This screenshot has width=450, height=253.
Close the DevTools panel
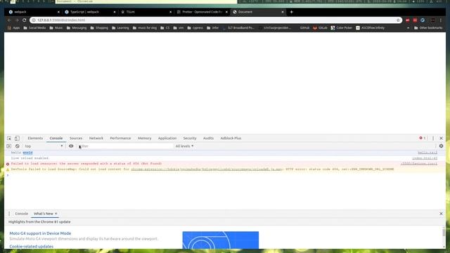pos(441,138)
